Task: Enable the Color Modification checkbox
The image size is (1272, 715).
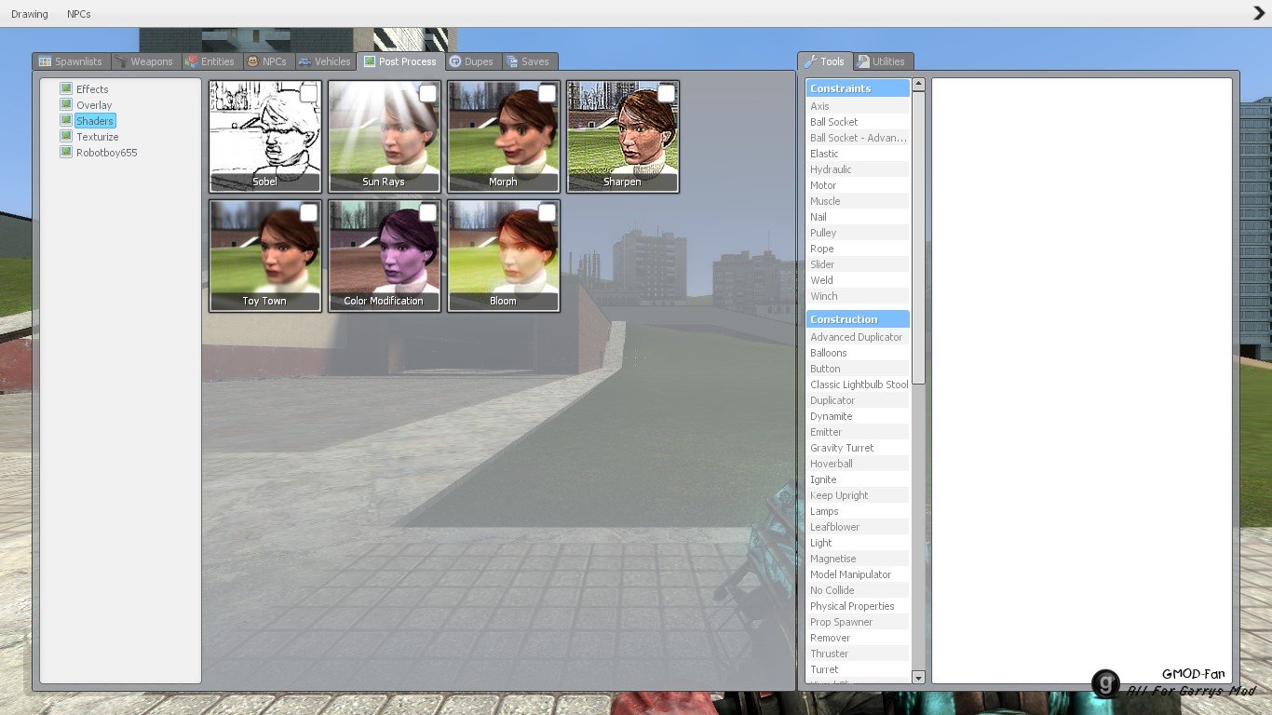Action: coord(428,213)
